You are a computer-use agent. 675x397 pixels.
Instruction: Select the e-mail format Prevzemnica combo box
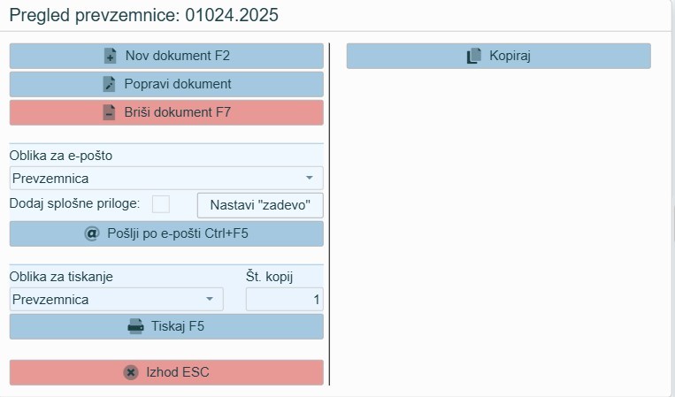pos(166,178)
